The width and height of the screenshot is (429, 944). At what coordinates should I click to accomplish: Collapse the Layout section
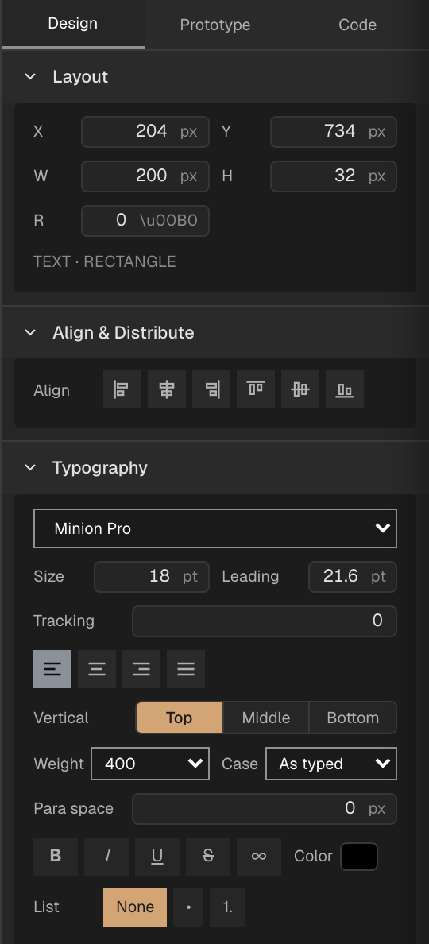click(30, 77)
